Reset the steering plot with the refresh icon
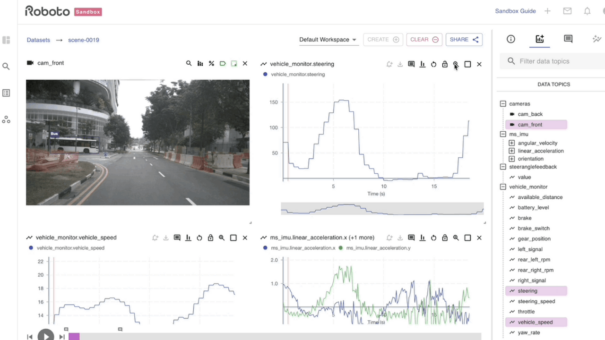 433,64
